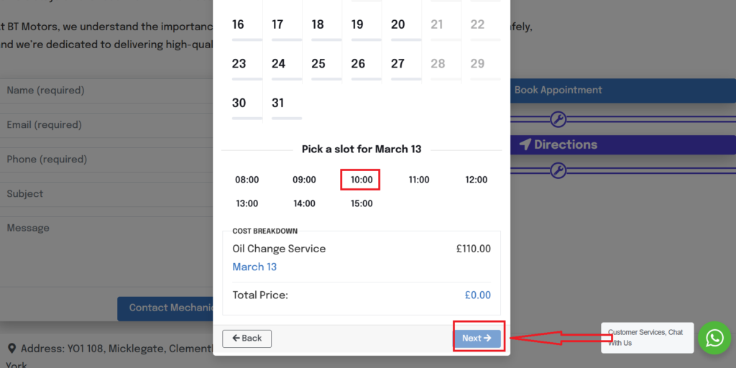Focus the Email (required) field

[108, 125]
